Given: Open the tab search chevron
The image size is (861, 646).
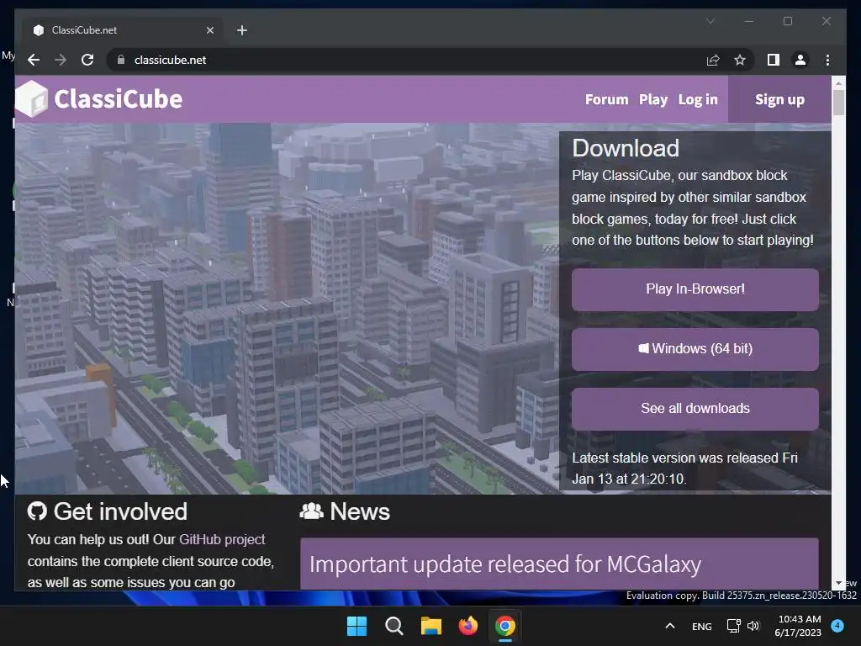Looking at the screenshot, I should pyautogui.click(x=710, y=21).
